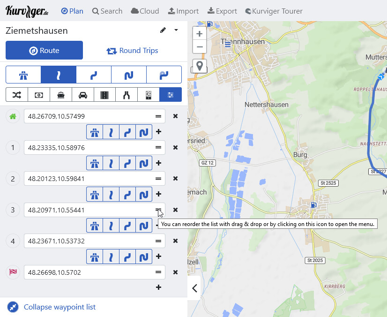387x317 pixels.
Task: Collapse waypoint list
Action: (x=52, y=307)
